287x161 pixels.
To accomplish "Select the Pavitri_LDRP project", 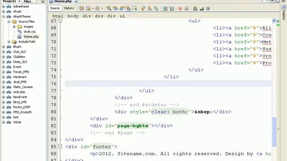I will pos(22,107).
